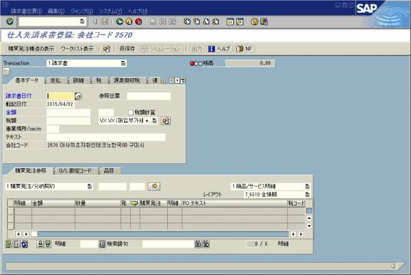411x275 pixels.
Task: Click the red Cancel icon in toolbar
Action: (x=138, y=21)
